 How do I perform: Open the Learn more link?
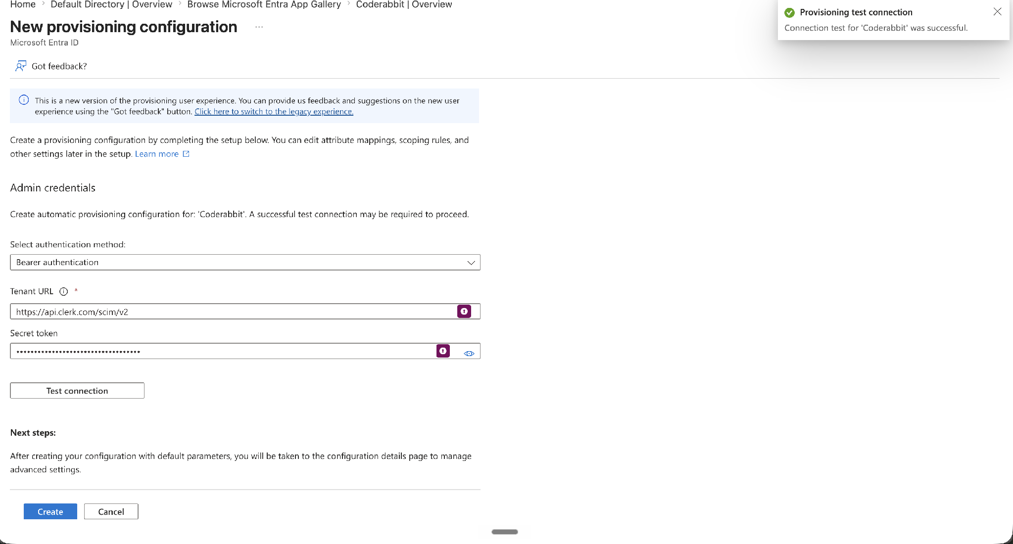157,154
